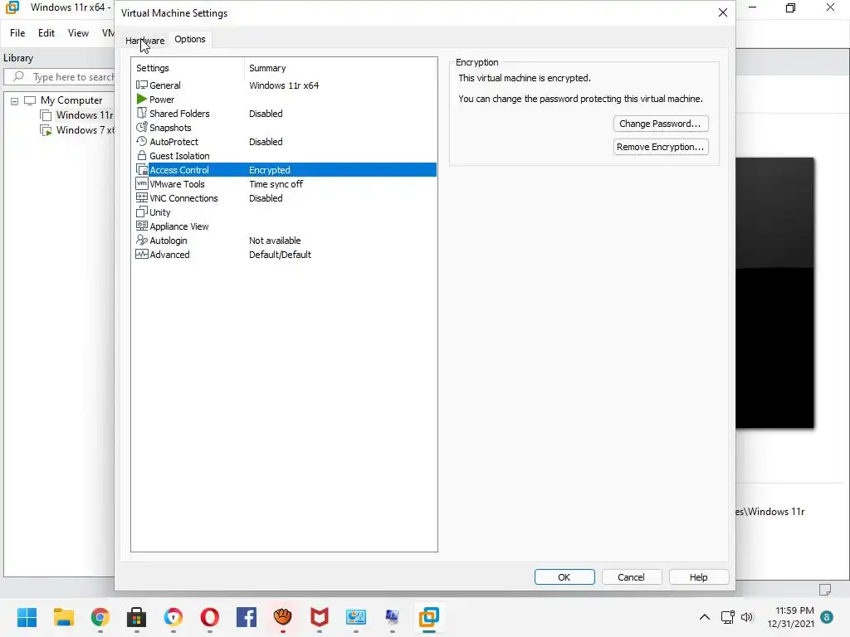Click the Windows 11r VM icon in the Library
The image size is (850, 637).
pyautogui.click(x=46, y=115)
